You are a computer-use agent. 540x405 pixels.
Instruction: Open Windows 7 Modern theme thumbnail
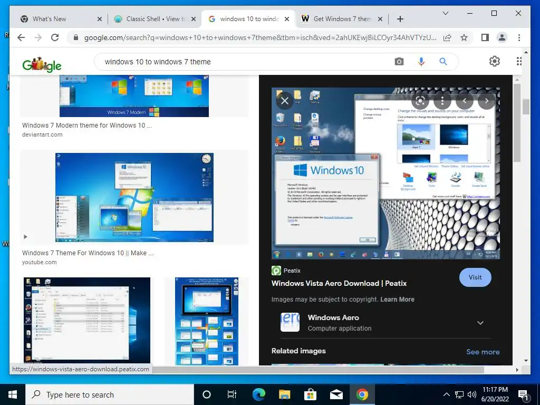point(134,96)
